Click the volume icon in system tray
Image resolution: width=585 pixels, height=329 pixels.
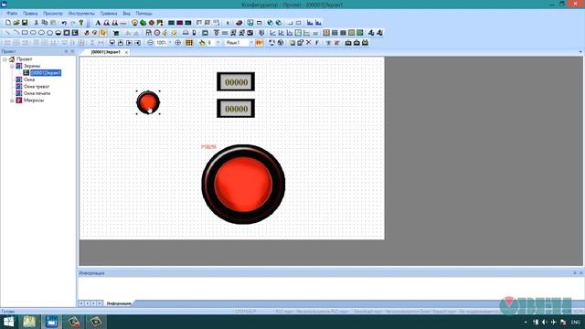[545, 322]
